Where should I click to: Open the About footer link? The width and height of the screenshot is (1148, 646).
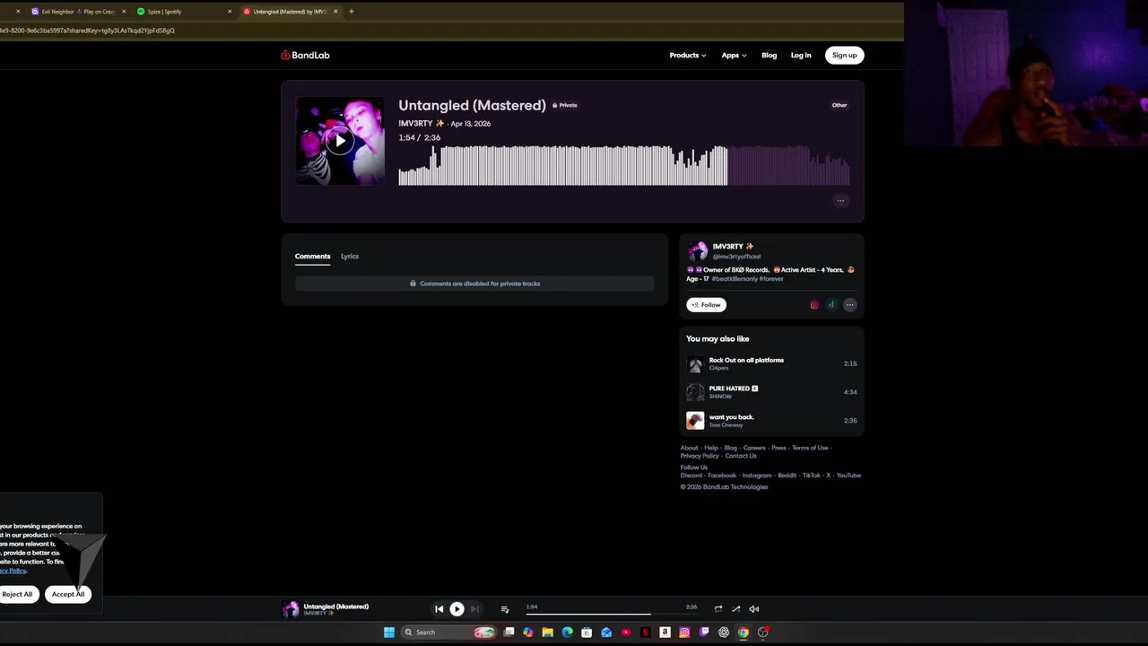689,448
